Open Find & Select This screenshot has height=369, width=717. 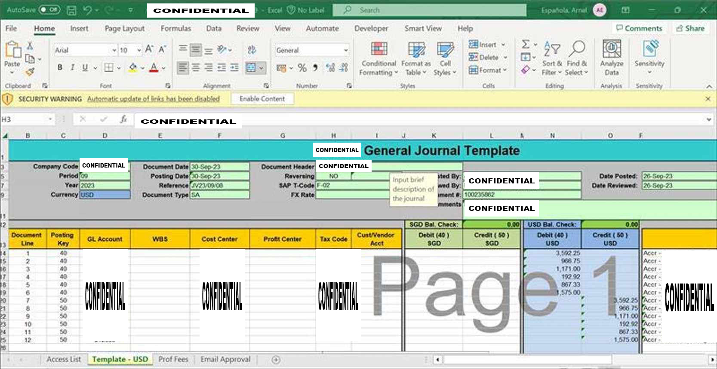[x=577, y=59]
